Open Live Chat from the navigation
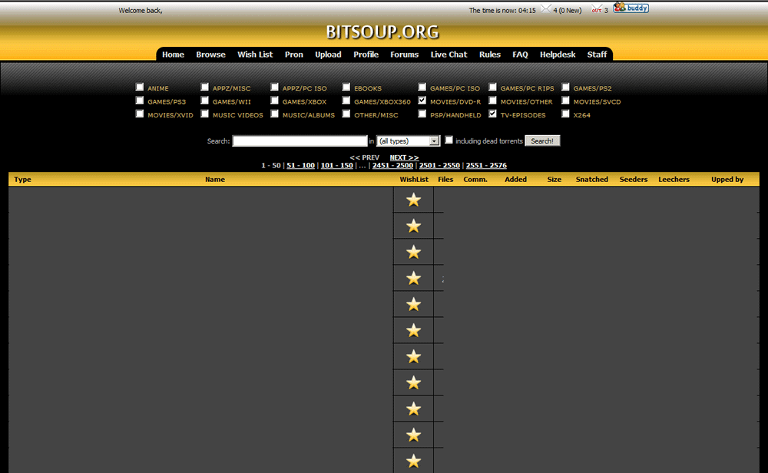This screenshot has height=473, width=768. tap(449, 55)
